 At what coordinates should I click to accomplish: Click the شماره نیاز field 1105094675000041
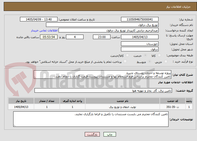[139, 19]
